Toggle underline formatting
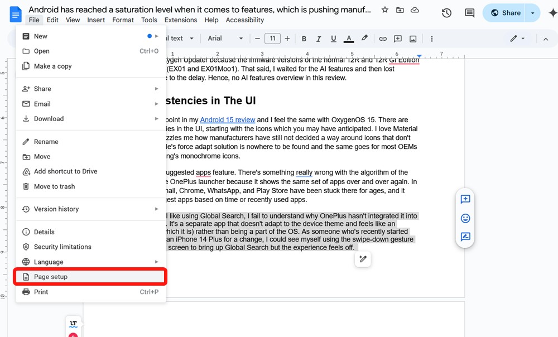Image resolution: width=558 pixels, height=337 pixels. (333, 38)
